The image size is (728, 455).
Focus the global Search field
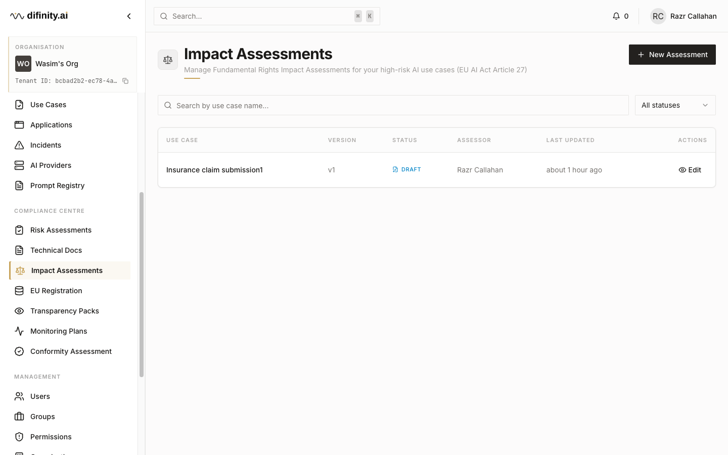pos(266,16)
